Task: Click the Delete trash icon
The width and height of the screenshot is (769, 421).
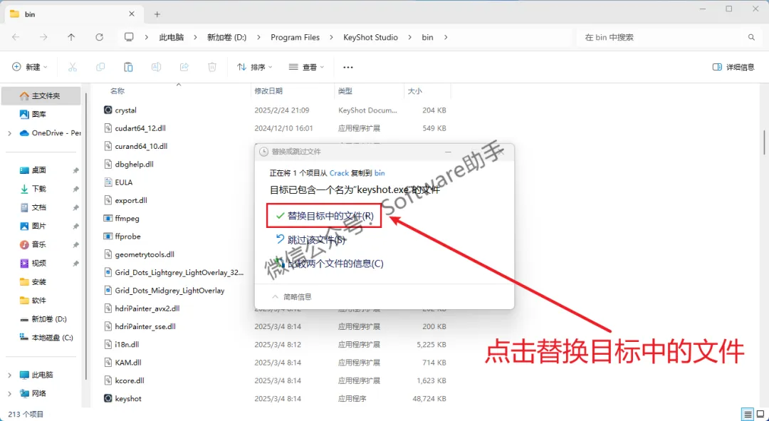Action: point(212,67)
